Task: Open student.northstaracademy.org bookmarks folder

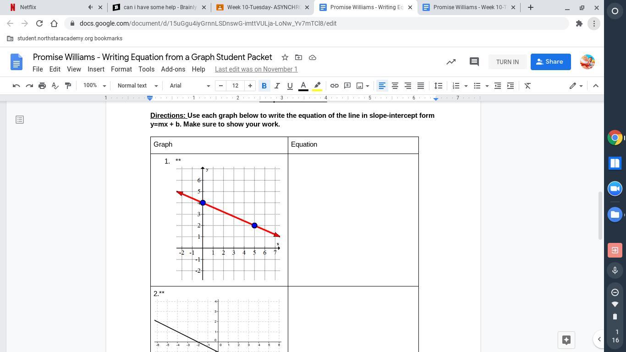Action: coord(65,38)
